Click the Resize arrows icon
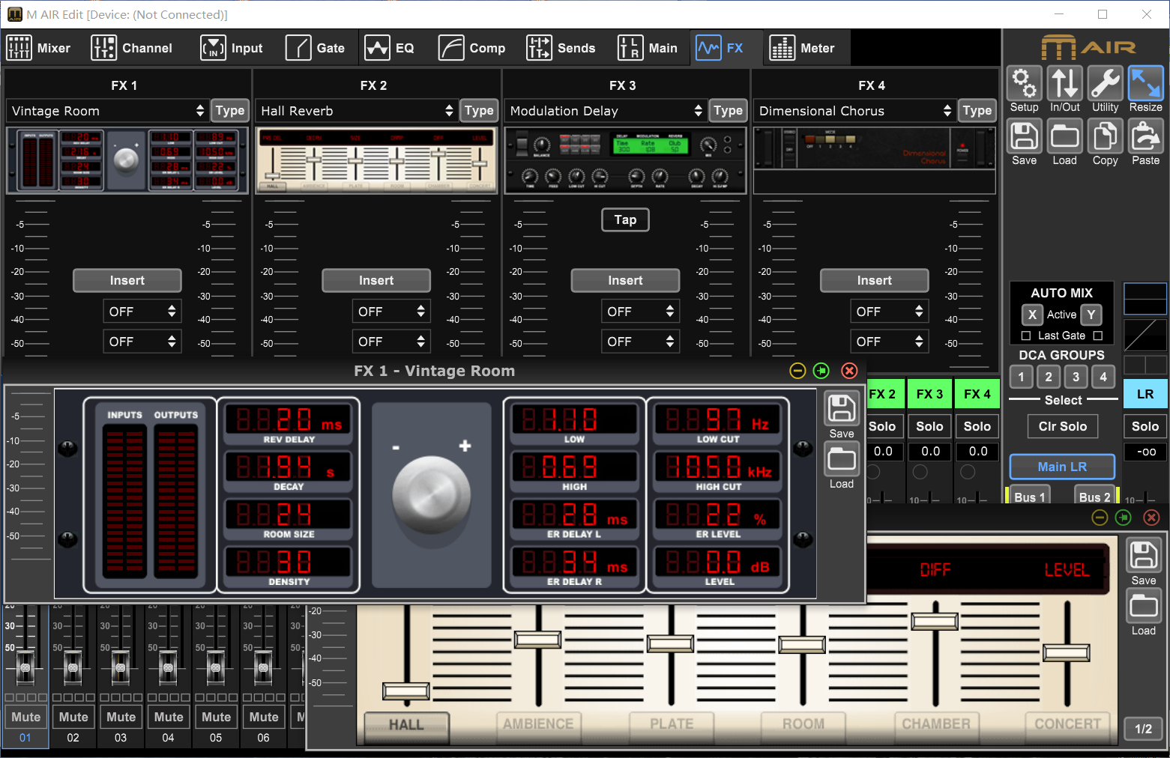 point(1145,84)
